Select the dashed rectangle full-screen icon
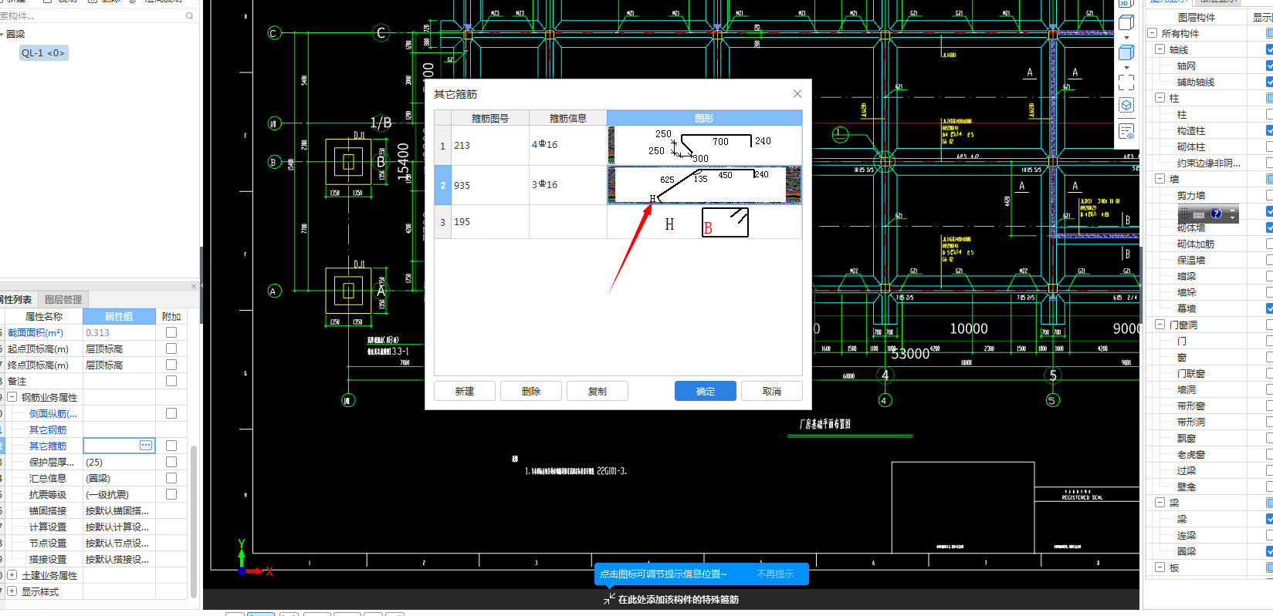 1126,82
